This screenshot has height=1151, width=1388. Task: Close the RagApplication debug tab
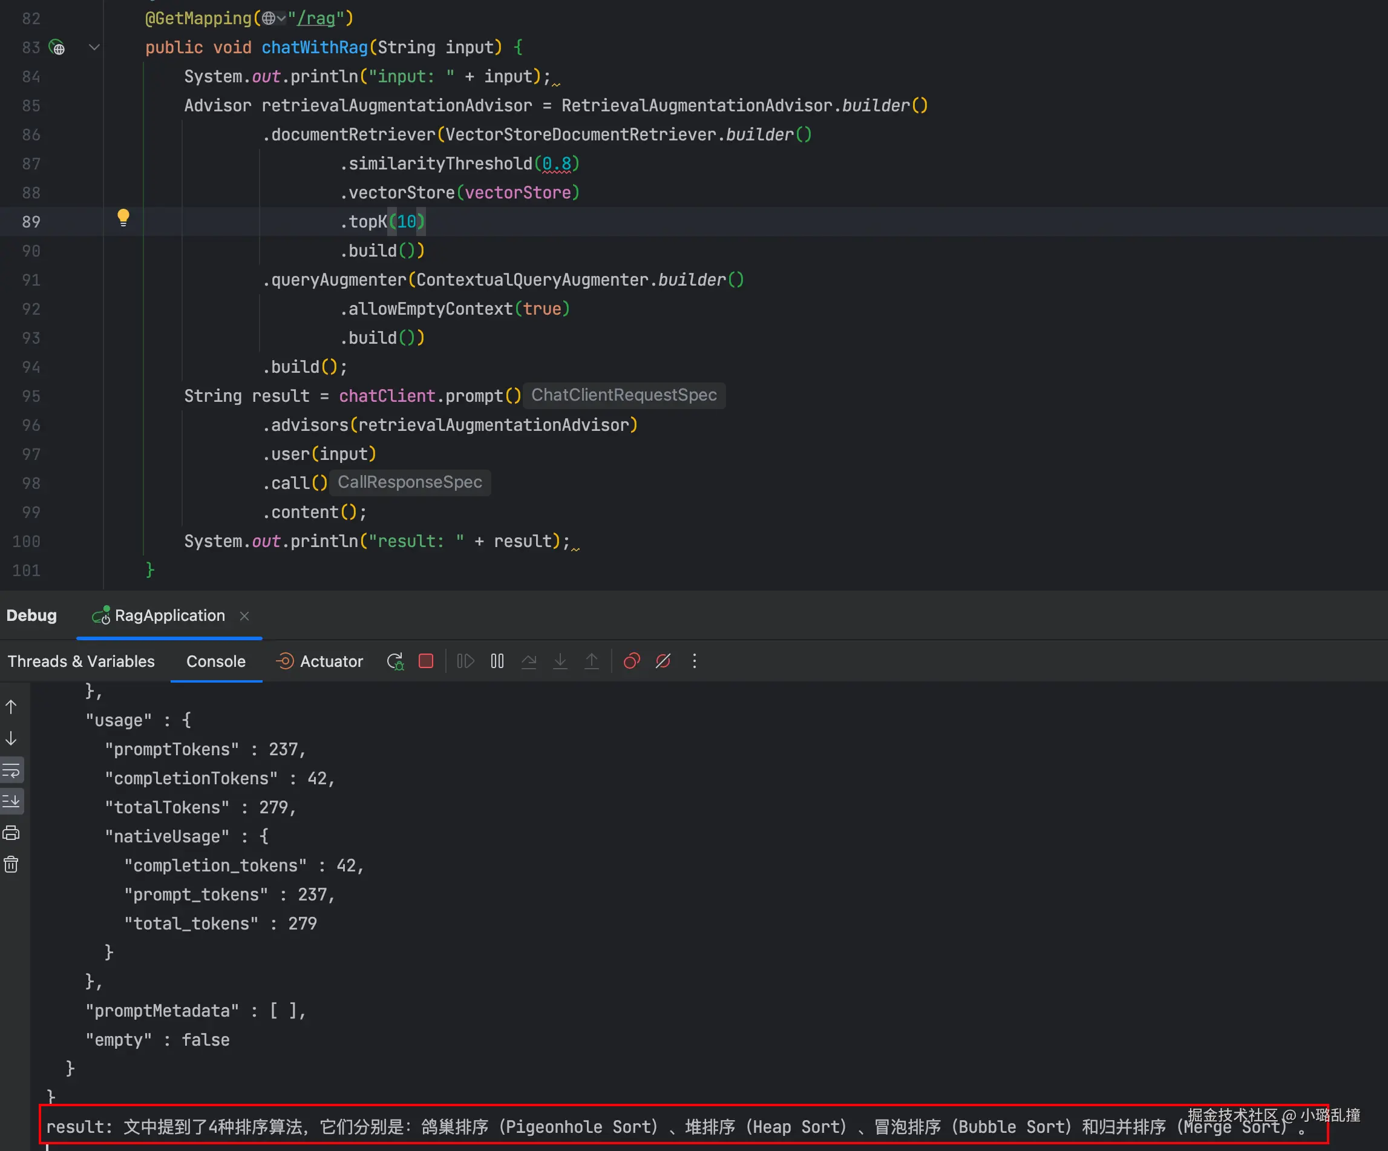244,616
